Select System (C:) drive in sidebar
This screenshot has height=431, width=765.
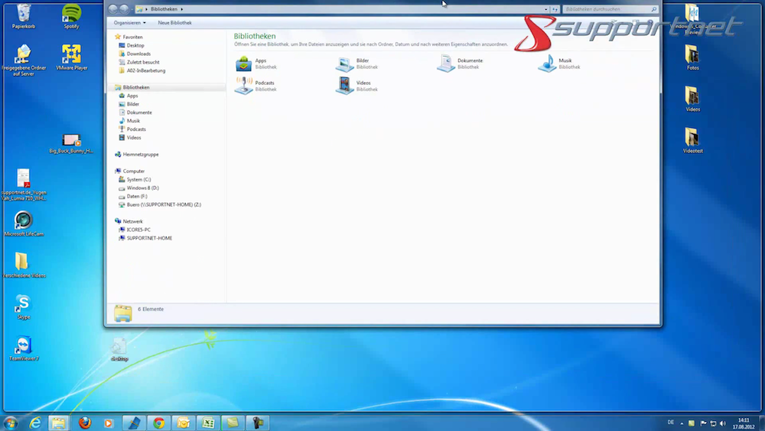pos(138,179)
